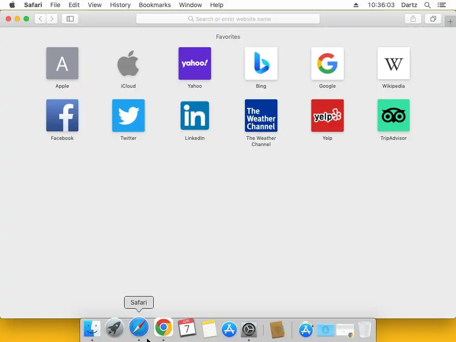Screen dimensions: 456x342
Task: Open Calendar from the Dock
Action: [187, 328]
